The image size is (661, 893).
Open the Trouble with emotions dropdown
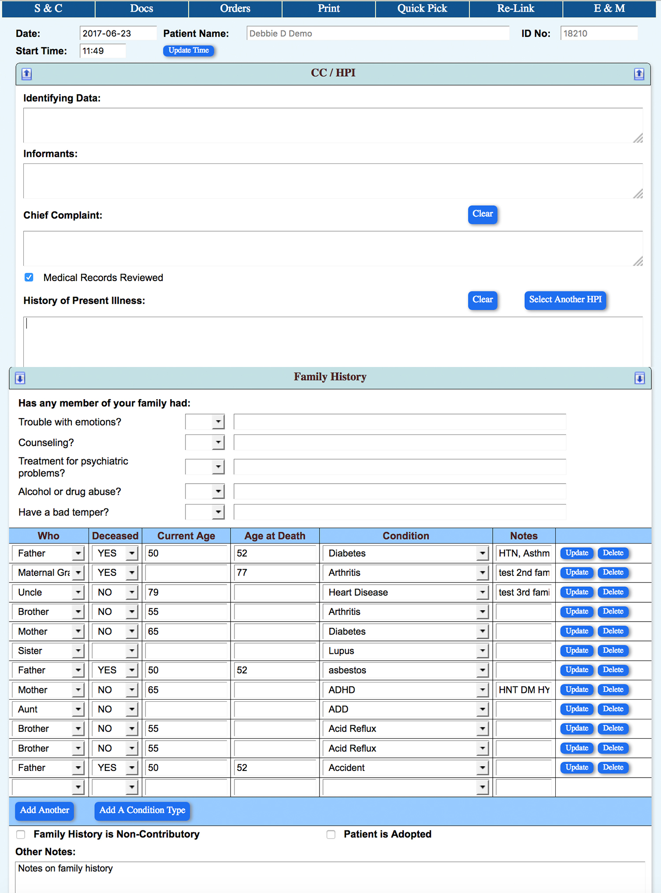point(205,422)
